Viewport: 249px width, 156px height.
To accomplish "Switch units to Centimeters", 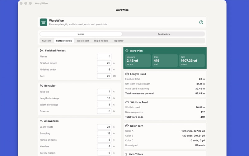I will (164, 34).
